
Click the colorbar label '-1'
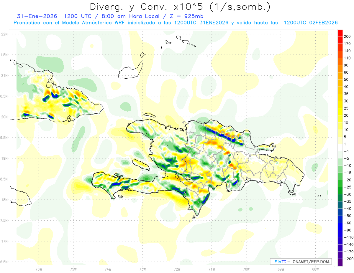point(347,151)
